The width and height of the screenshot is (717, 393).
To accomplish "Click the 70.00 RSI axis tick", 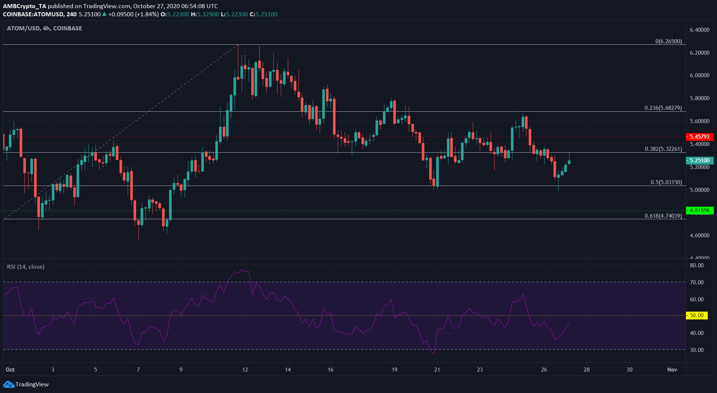I will pos(697,282).
